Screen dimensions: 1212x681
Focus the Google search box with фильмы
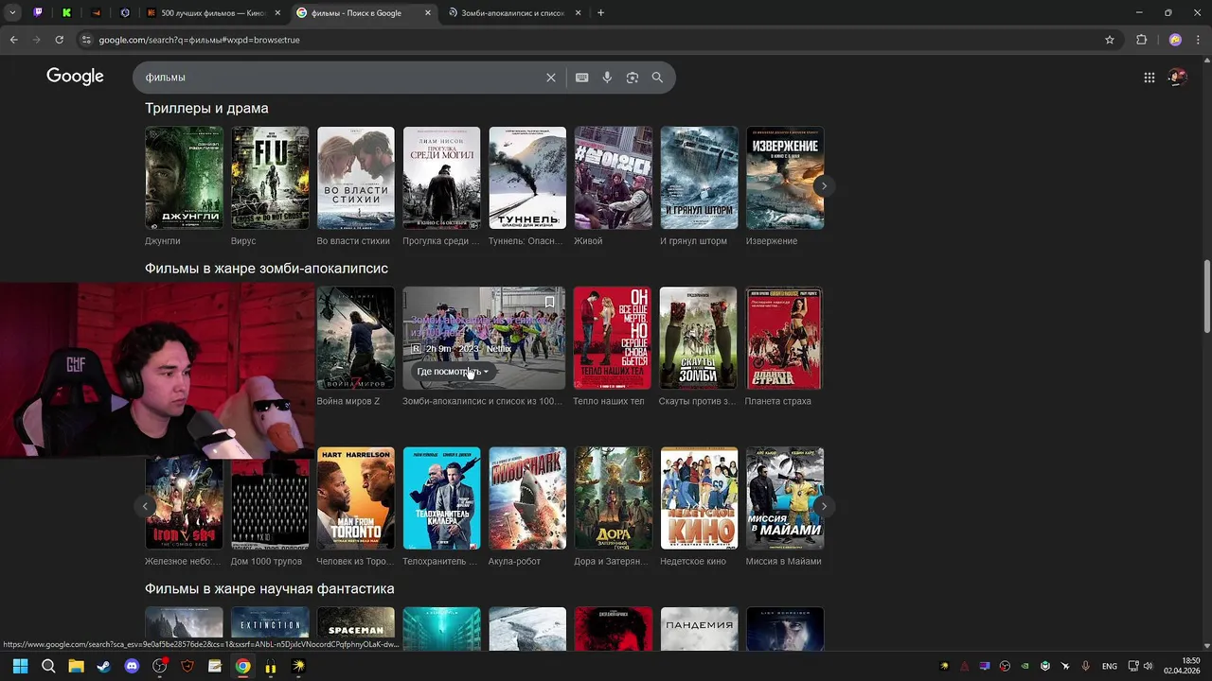pos(341,78)
